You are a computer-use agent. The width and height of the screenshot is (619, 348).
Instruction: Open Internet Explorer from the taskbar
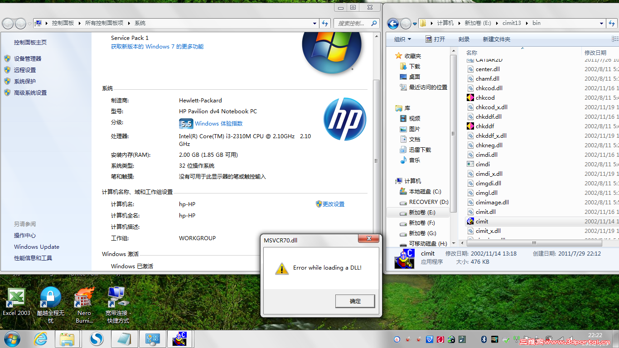[41, 338]
